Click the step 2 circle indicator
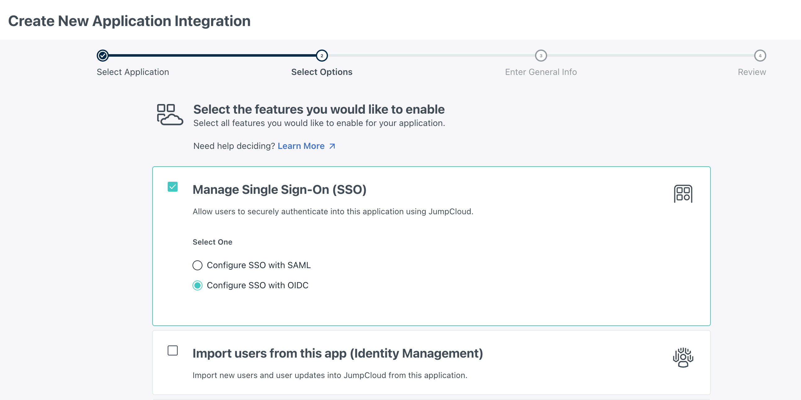This screenshot has height=400, width=801. (321, 55)
